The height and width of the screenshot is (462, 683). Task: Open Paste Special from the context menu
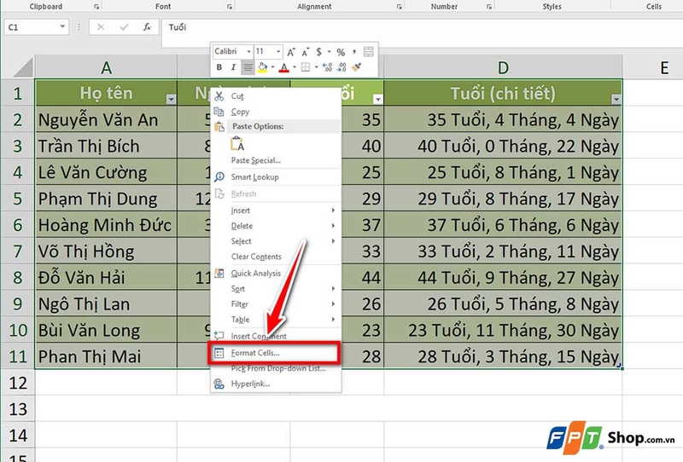click(x=276, y=160)
